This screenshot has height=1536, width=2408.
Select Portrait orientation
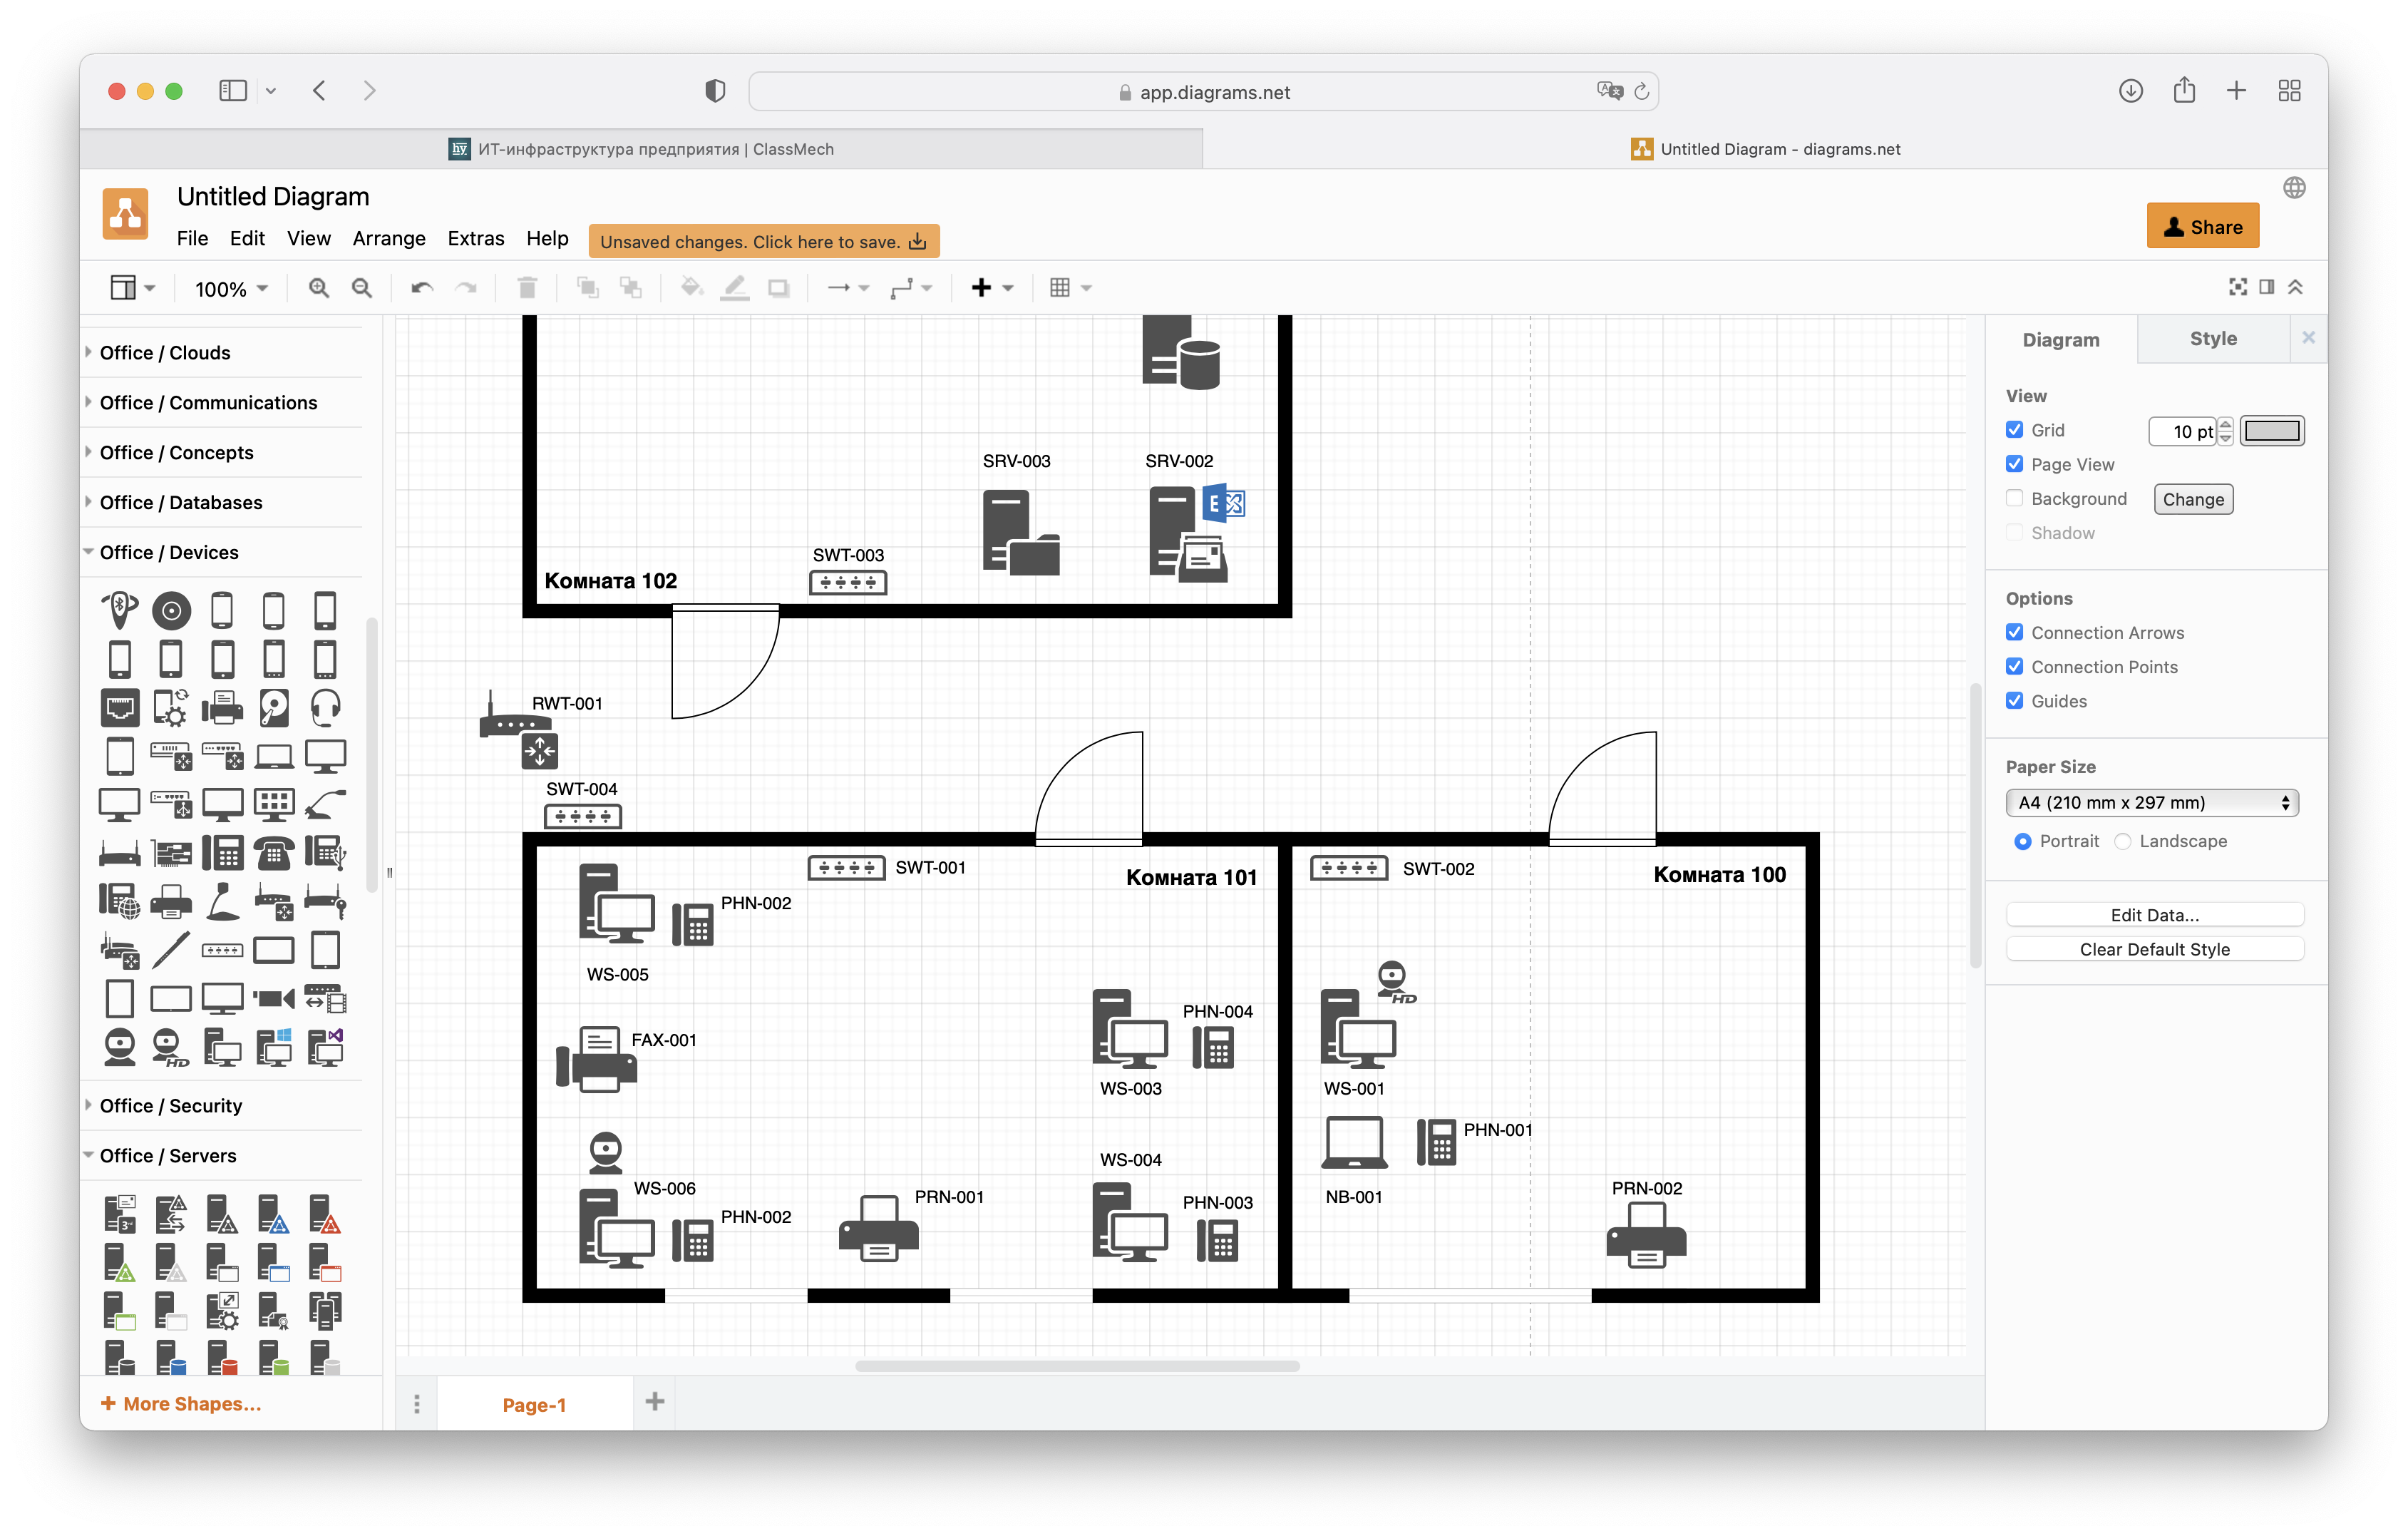tap(2023, 841)
